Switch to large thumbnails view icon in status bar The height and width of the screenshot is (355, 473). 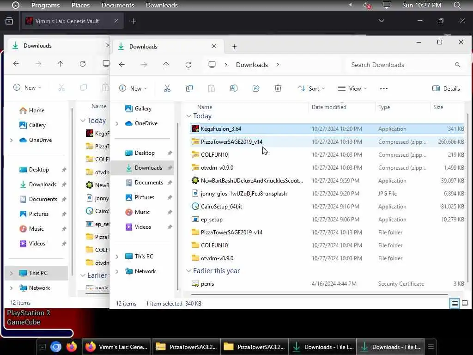click(465, 303)
